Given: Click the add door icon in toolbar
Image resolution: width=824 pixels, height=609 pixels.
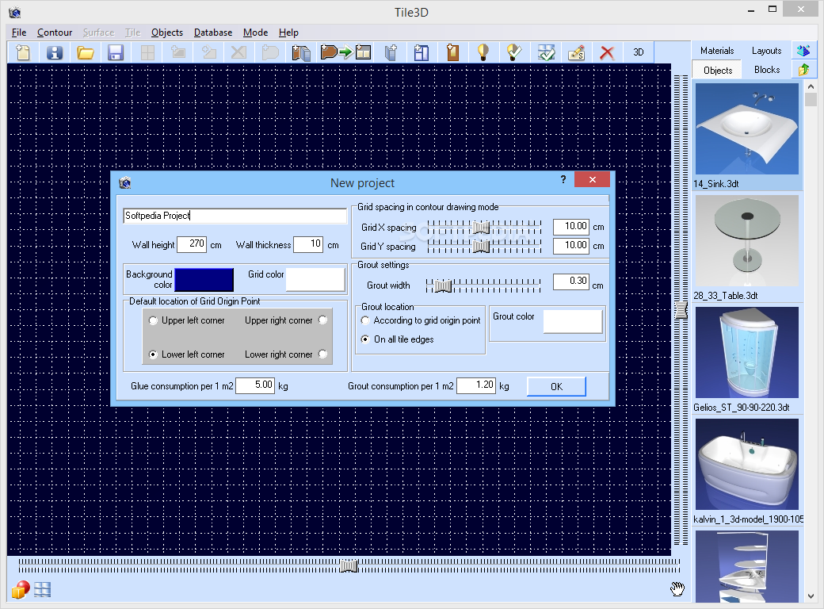Looking at the screenshot, I should [452, 52].
